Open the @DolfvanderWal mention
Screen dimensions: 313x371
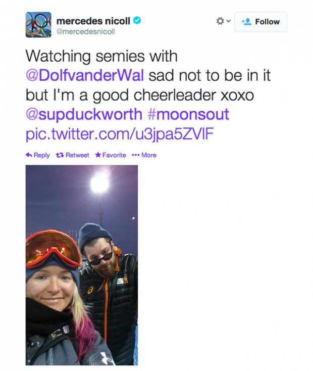coord(85,75)
